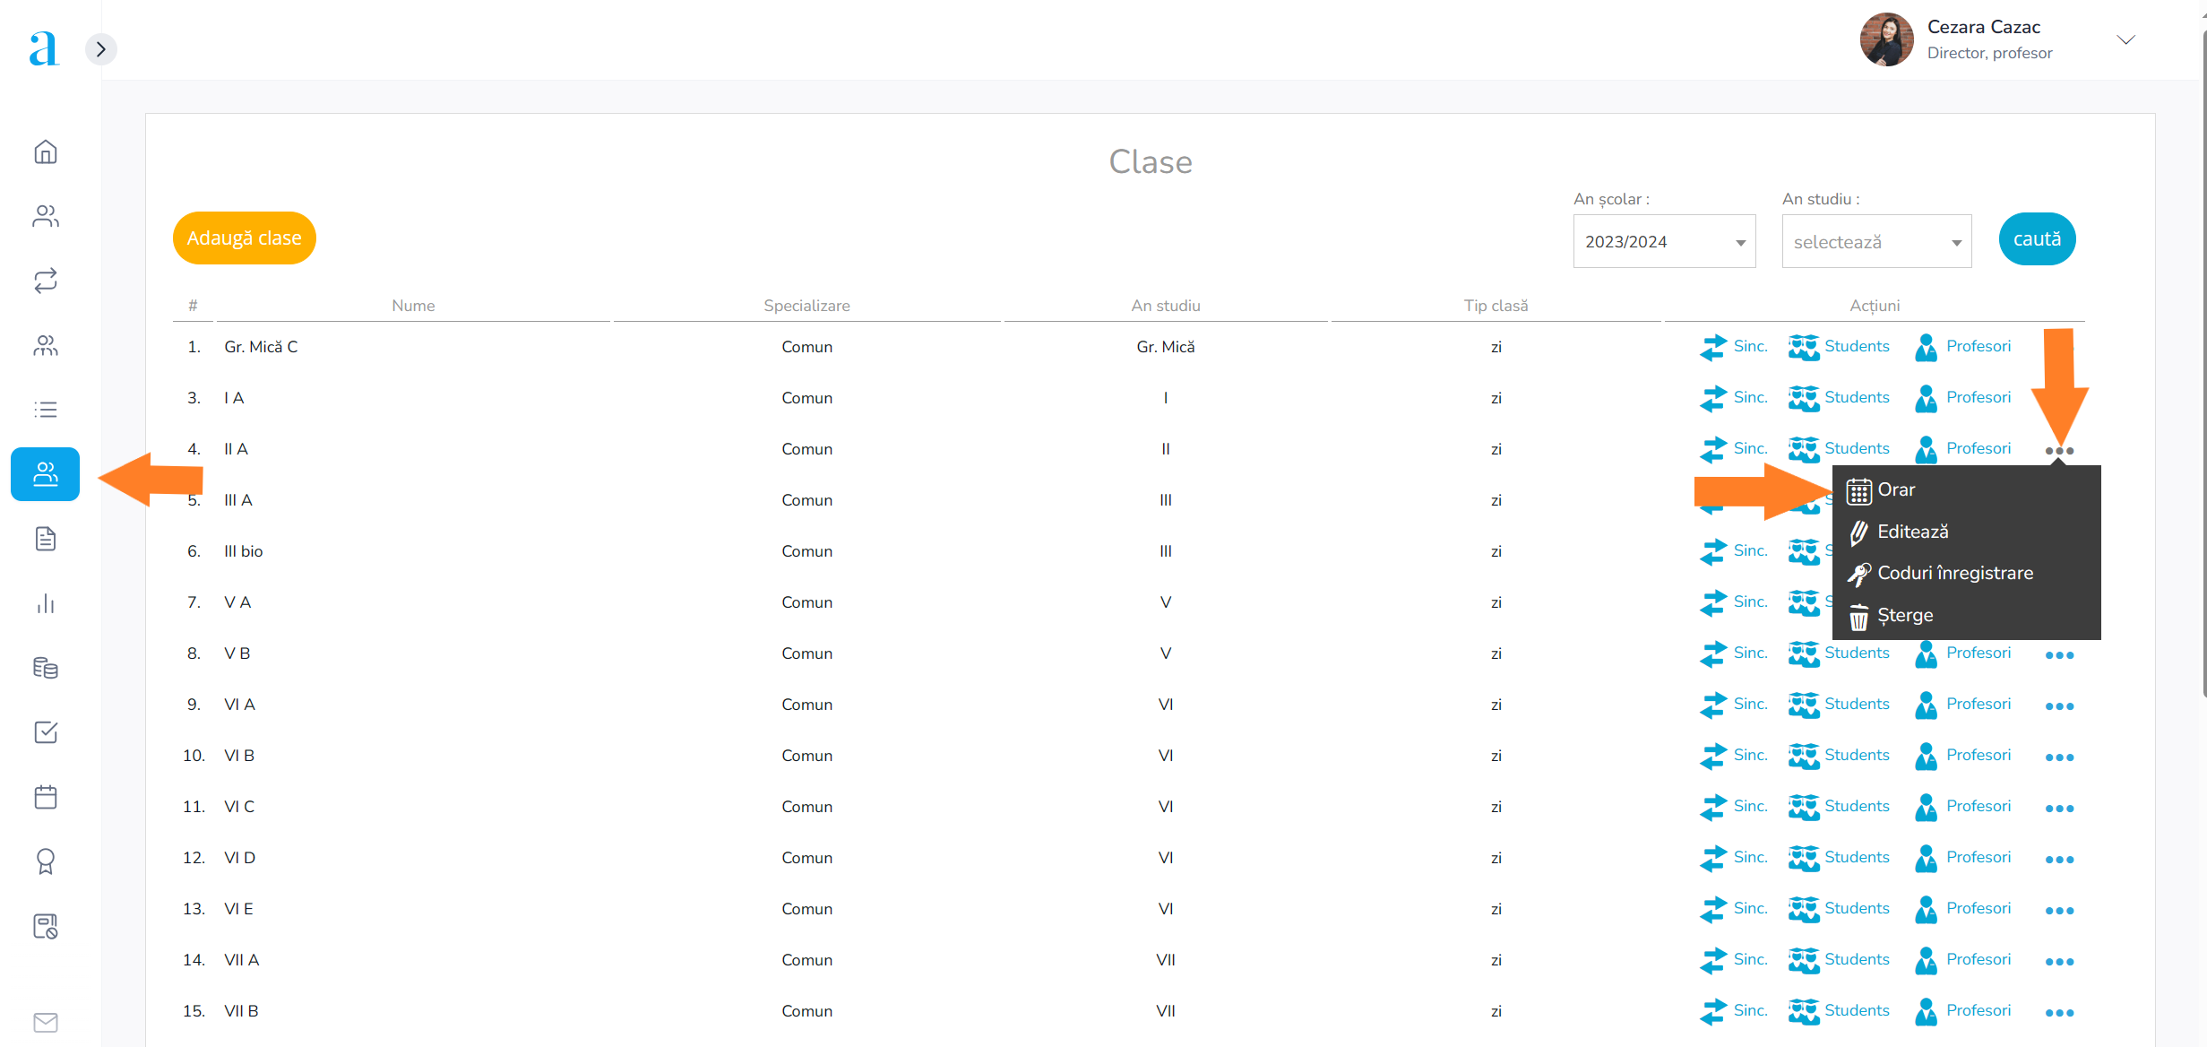
Task: Open three-dots menu for class VI D
Action: pyautogui.click(x=2059, y=860)
